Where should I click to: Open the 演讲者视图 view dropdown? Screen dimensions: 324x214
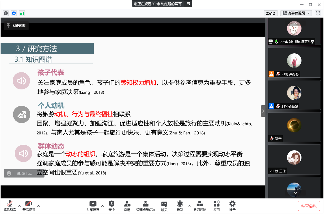(296, 13)
